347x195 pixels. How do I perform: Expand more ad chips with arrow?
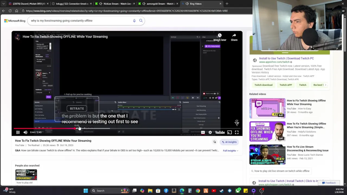[326, 85]
